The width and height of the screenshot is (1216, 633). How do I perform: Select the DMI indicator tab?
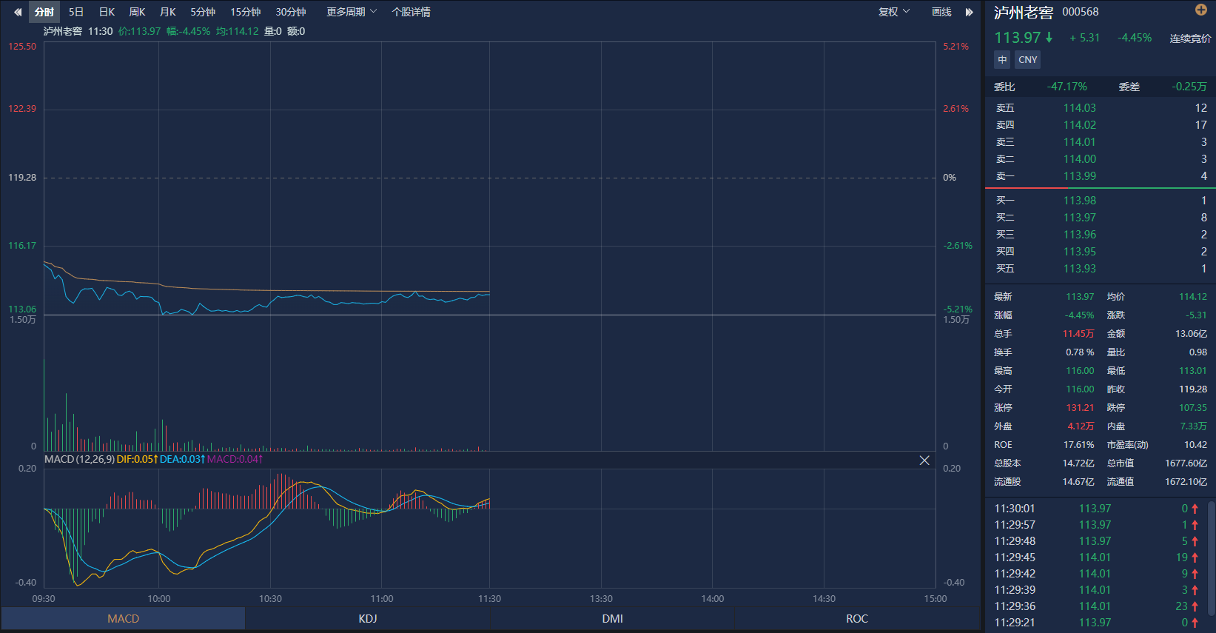pyautogui.click(x=612, y=619)
